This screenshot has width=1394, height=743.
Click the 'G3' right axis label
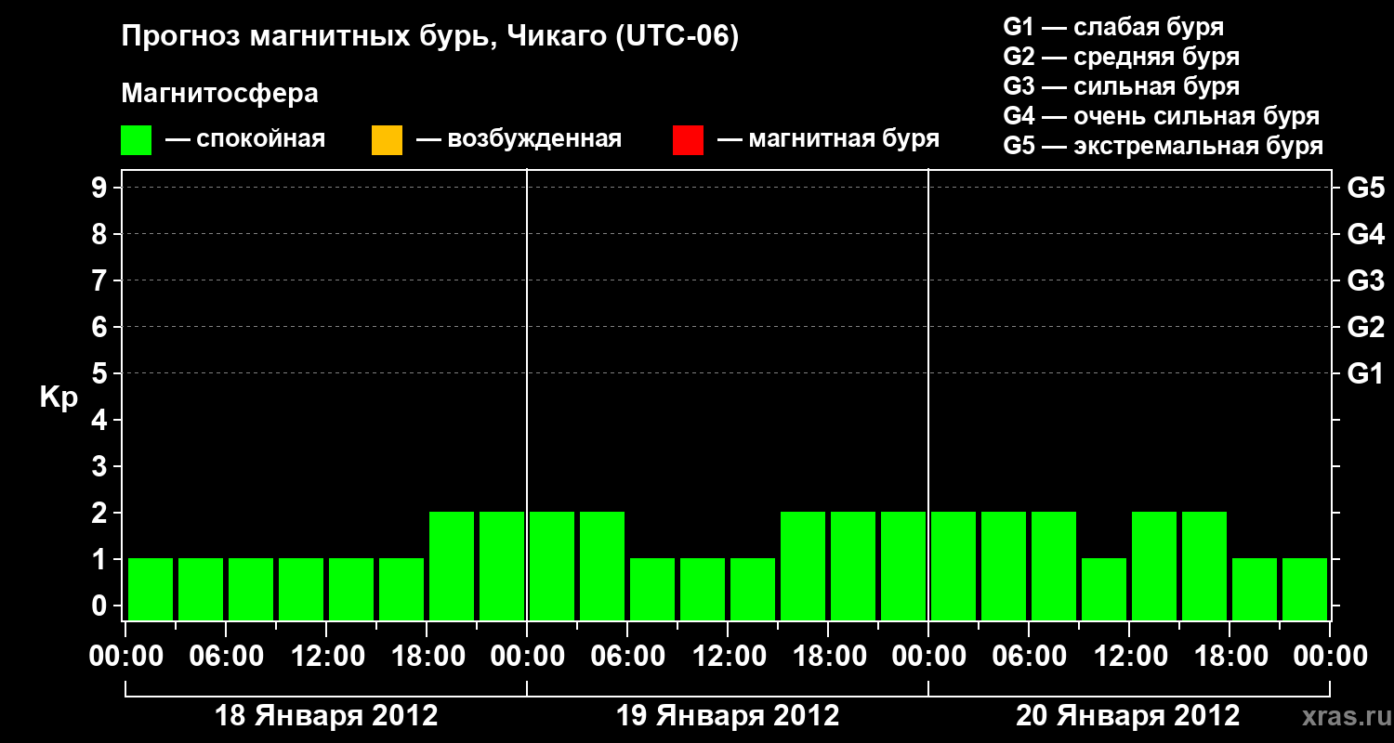click(x=1366, y=280)
